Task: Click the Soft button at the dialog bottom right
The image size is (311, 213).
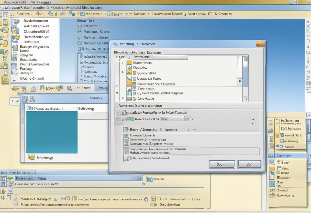Action: (x=249, y=164)
